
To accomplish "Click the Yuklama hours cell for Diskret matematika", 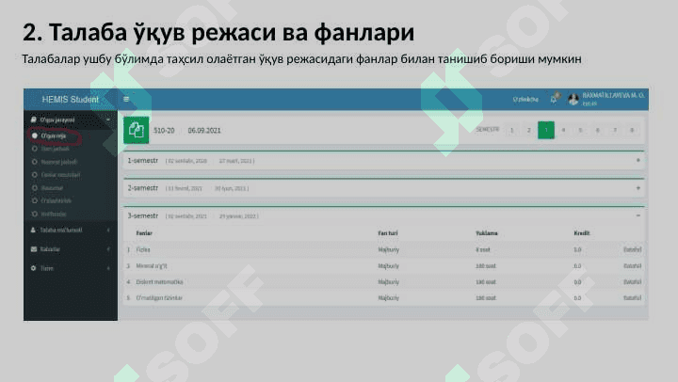I will tap(486, 282).
